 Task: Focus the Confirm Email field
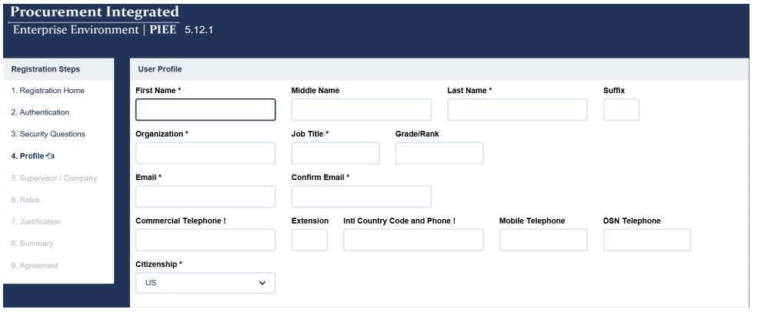coord(361,197)
